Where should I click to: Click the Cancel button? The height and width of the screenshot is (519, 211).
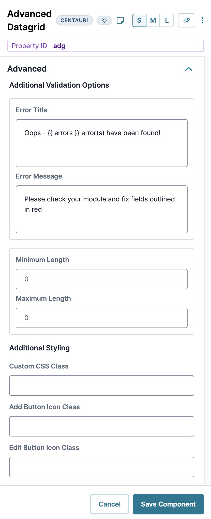point(110,504)
